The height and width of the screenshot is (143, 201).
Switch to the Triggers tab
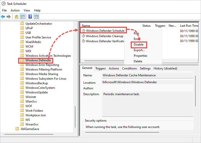[100, 68]
